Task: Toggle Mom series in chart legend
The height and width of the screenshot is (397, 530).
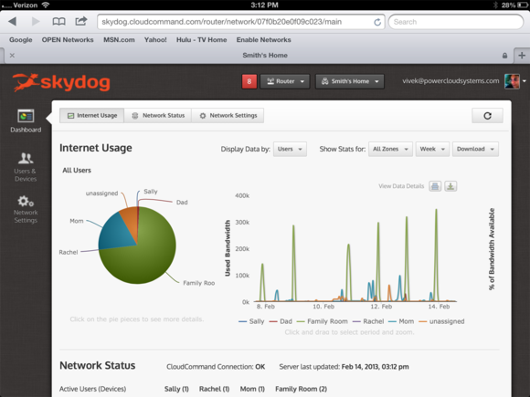Action: pos(401,321)
